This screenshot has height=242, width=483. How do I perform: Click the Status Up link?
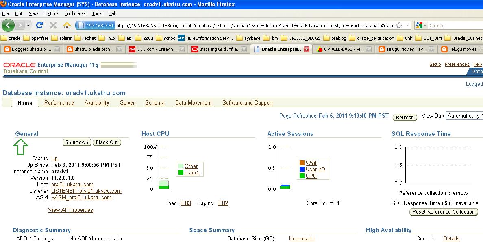pyautogui.click(x=54, y=159)
